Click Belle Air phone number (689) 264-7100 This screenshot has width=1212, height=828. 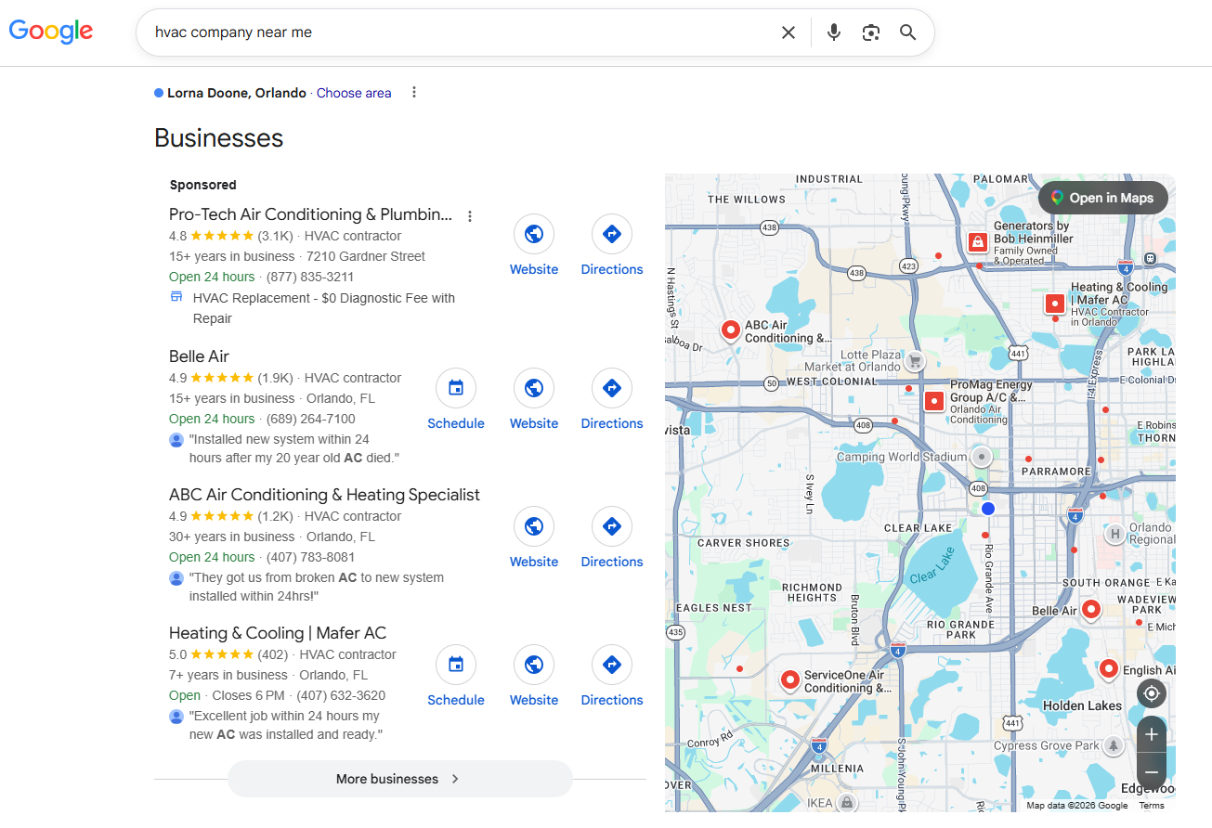[311, 419]
